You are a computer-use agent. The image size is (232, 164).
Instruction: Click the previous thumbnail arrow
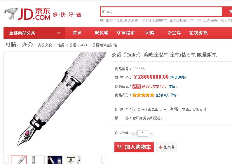[6, 160]
